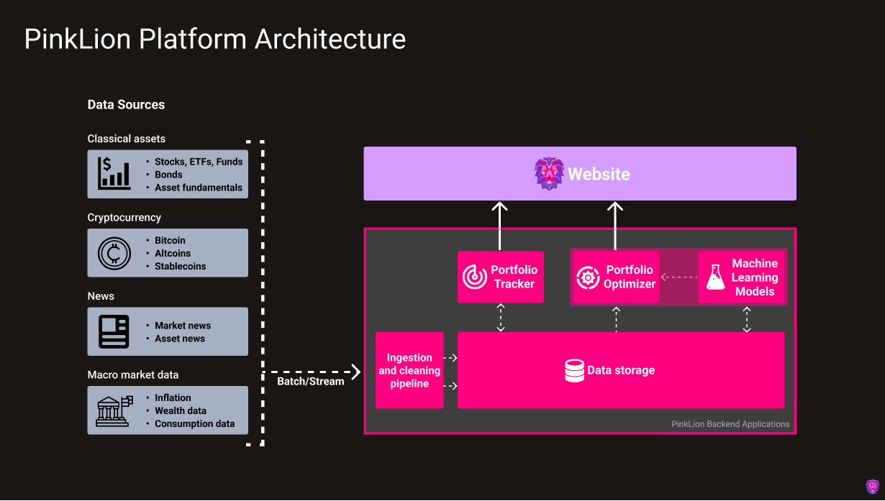885x501 pixels.
Task: Click the database icon next to Data storage
Action: (x=574, y=371)
